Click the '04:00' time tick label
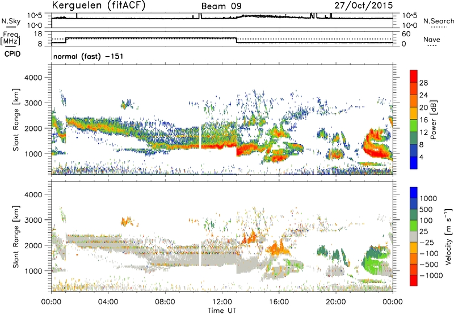This screenshot has width=454, height=314. [108, 302]
